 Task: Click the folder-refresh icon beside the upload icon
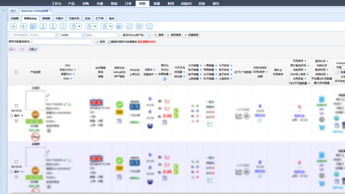(33, 26)
